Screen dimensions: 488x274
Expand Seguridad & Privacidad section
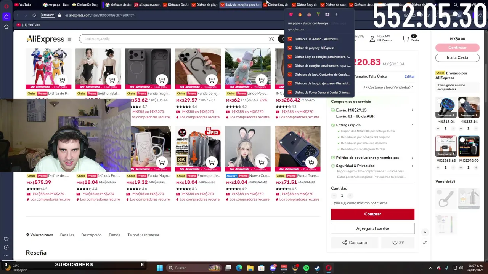click(412, 166)
